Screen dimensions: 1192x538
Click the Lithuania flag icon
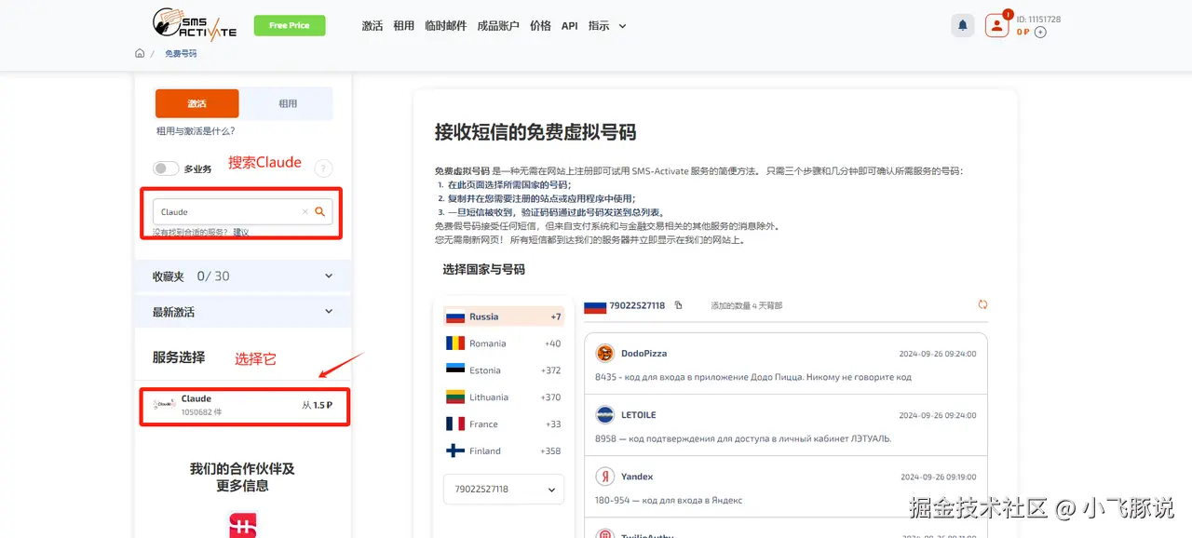455,397
